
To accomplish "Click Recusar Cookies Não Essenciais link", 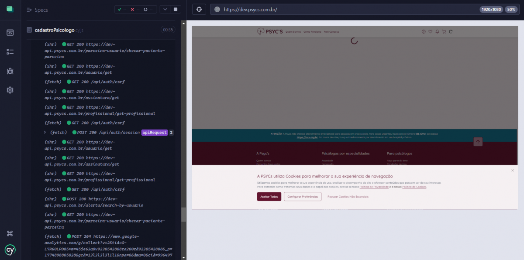I will (x=348, y=197).
